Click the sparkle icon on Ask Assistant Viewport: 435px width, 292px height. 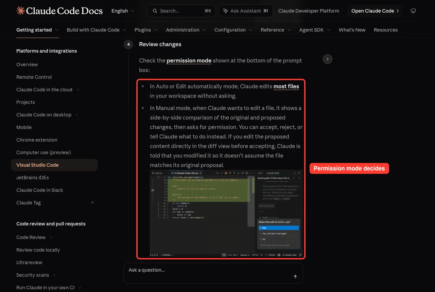point(226,11)
